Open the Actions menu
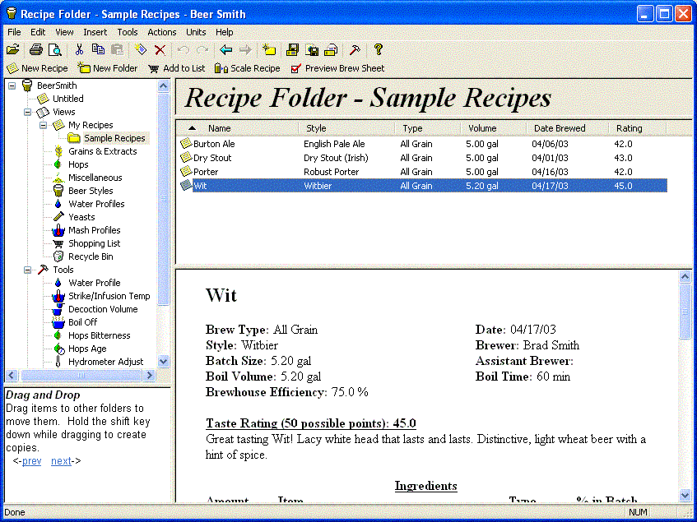The image size is (697, 522). pos(162,32)
